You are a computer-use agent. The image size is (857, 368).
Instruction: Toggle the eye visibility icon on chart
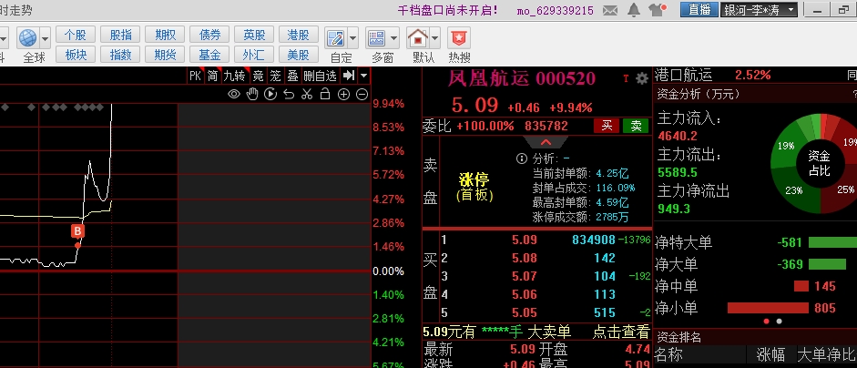pyautogui.click(x=234, y=94)
